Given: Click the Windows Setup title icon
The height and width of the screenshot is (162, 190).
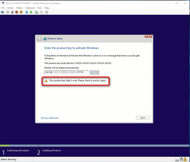Looking at the screenshot, I should tap(45, 39).
